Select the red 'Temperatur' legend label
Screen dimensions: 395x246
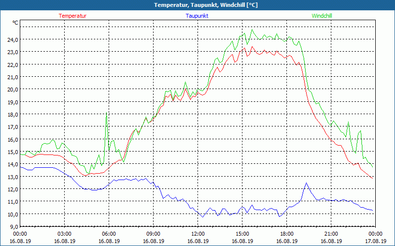click(x=73, y=16)
